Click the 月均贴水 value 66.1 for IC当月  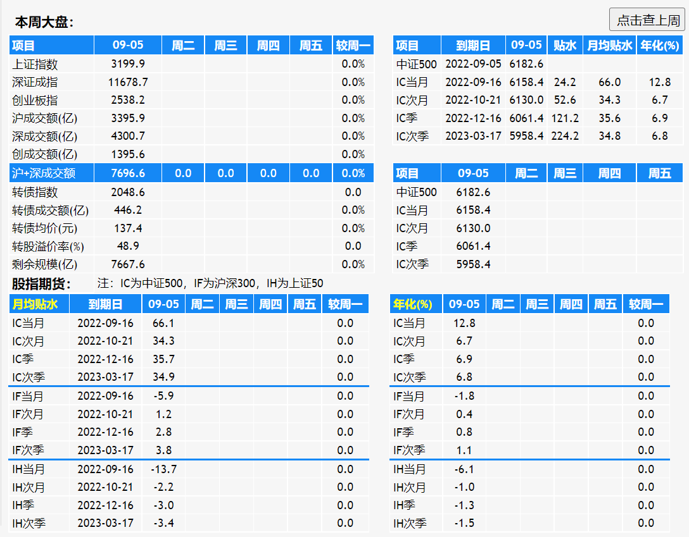click(x=163, y=323)
